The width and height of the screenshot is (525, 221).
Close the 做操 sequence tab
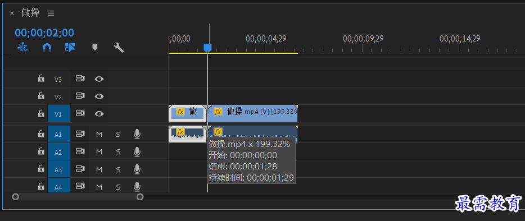pos(12,13)
